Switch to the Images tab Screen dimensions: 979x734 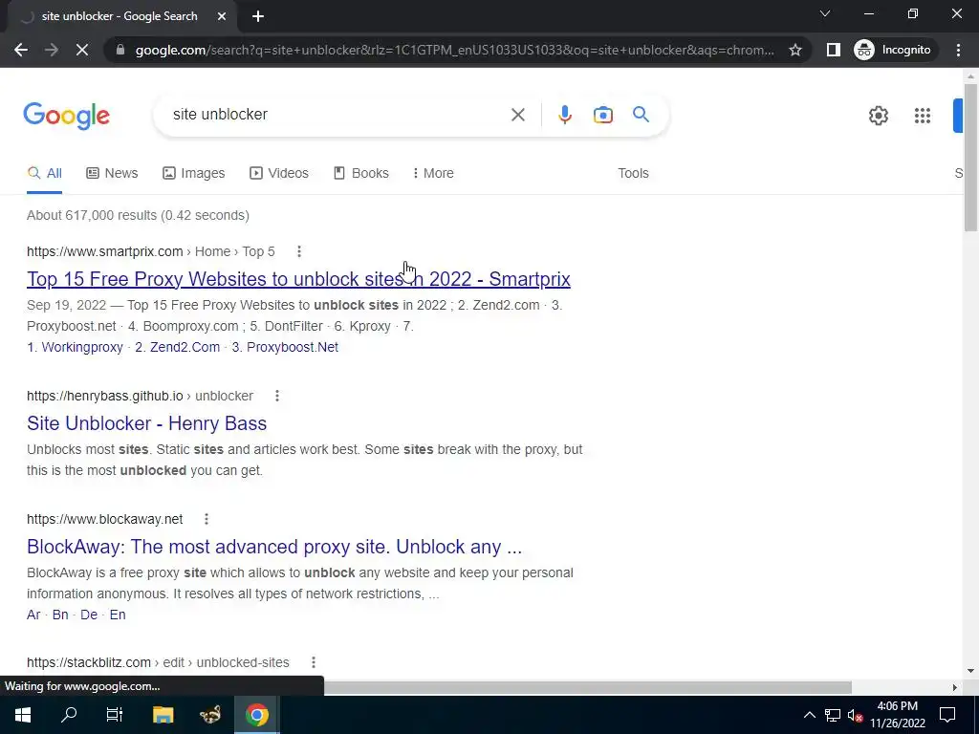tap(193, 174)
